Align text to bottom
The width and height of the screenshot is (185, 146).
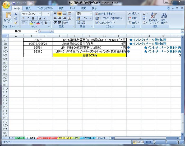[x=64, y=14]
